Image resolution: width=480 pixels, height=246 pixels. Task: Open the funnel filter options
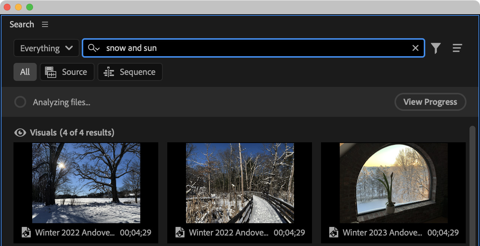(x=435, y=48)
